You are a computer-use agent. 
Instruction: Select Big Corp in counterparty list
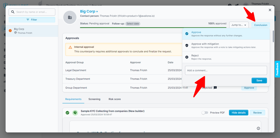coord(32,31)
